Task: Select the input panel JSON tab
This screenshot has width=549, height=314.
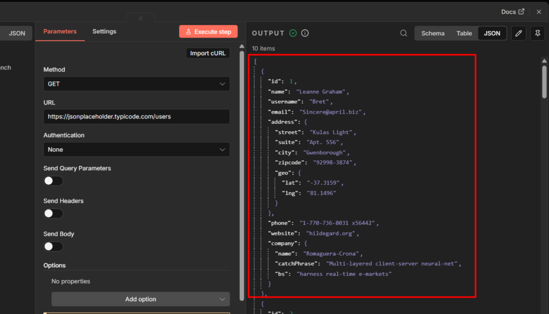Action: coord(17,33)
